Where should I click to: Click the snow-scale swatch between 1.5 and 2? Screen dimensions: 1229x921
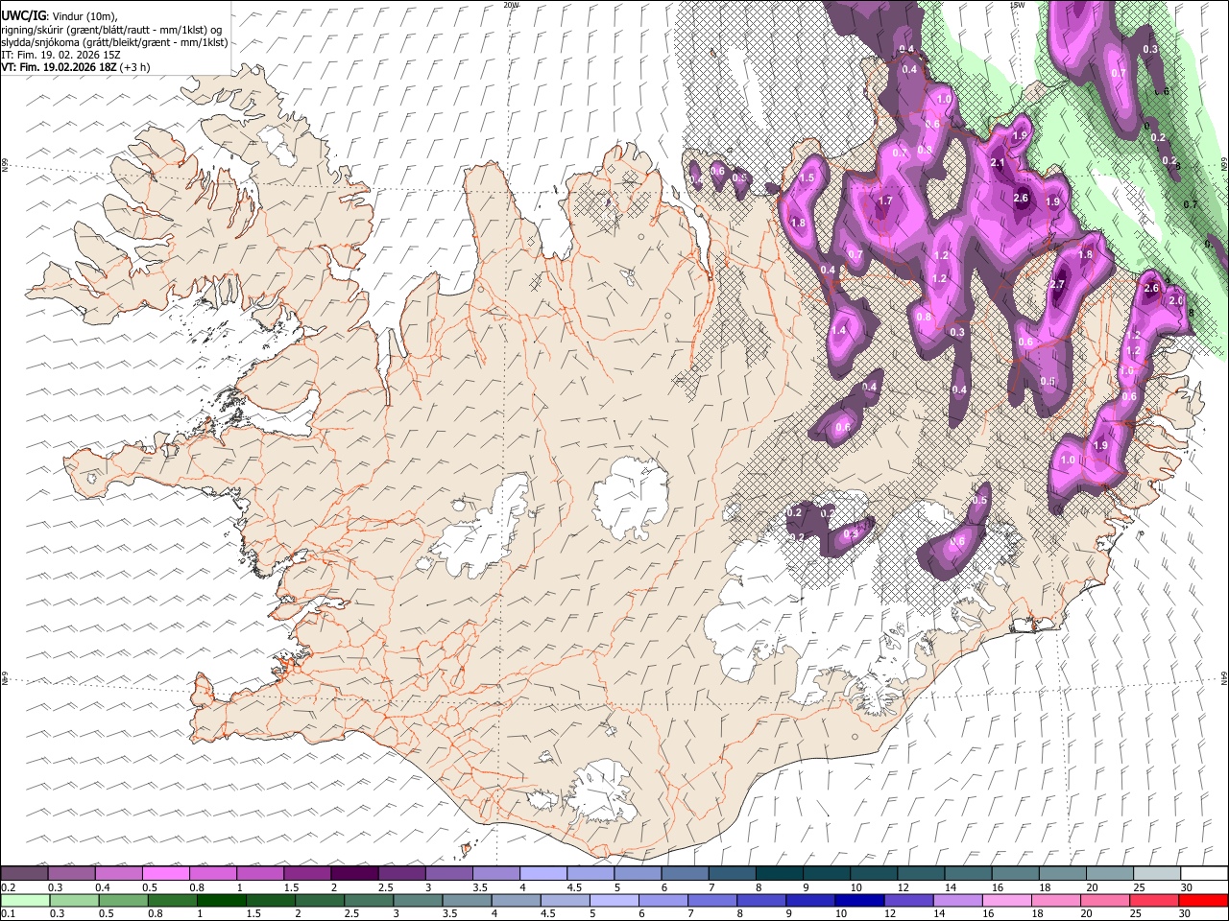[307, 874]
